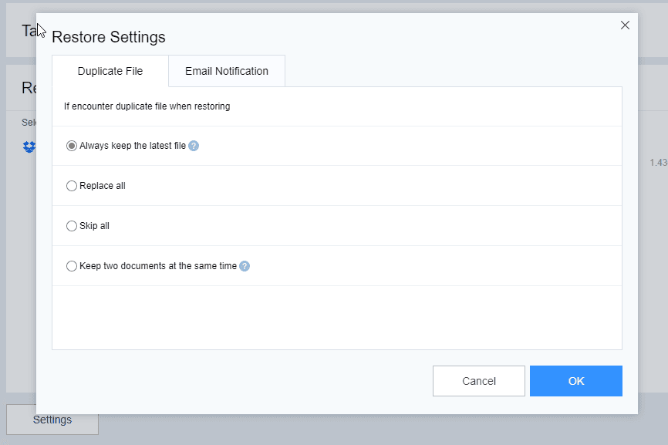This screenshot has width=668, height=445.
Task: Click the 'Always keep the latest file' label text
Action: (133, 146)
